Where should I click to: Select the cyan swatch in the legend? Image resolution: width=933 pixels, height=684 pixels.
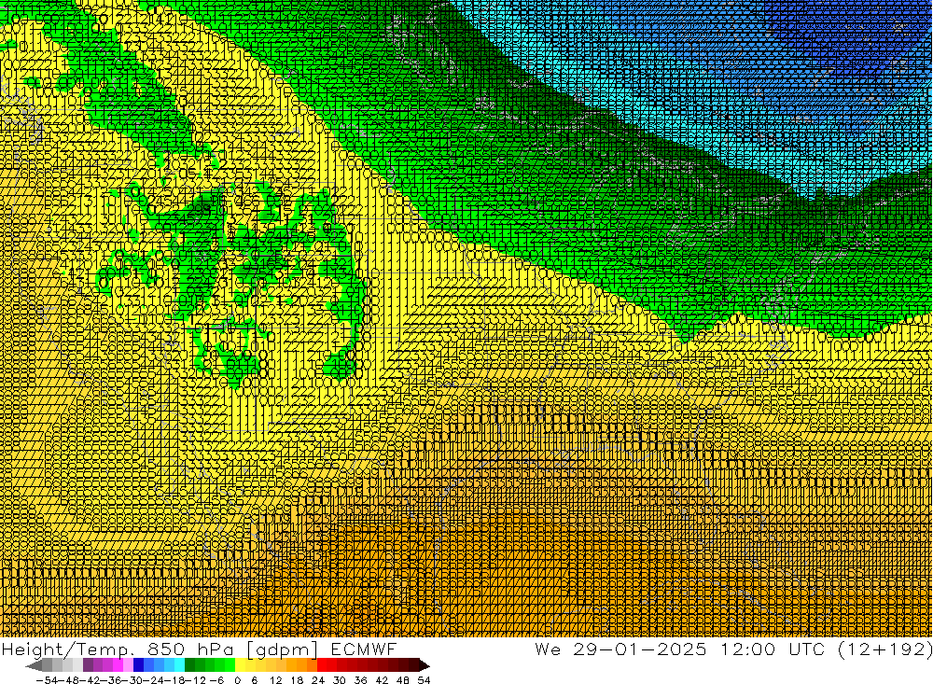point(178,665)
